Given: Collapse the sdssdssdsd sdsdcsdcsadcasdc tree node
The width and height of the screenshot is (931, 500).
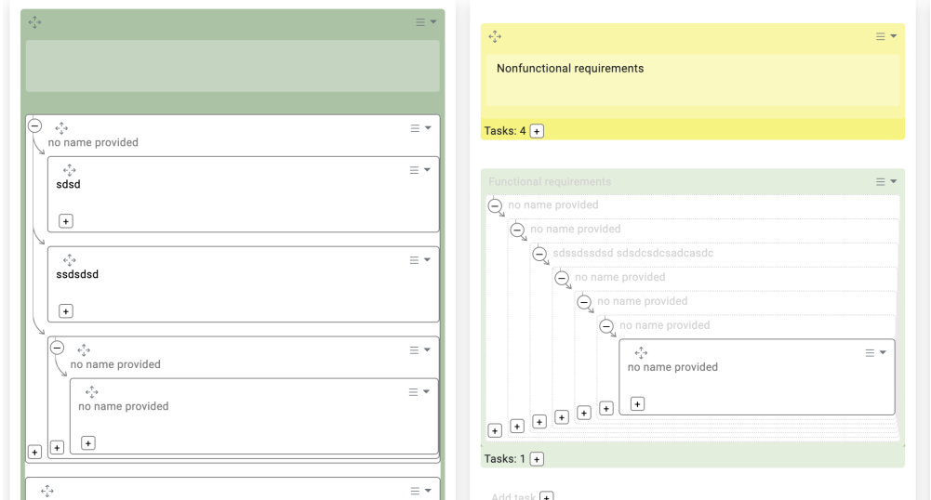Looking at the screenshot, I should click(539, 254).
